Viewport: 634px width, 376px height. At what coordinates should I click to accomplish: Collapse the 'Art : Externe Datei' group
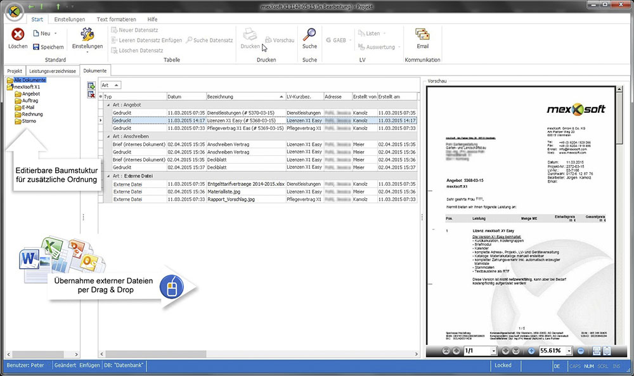[x=108, y=176]
